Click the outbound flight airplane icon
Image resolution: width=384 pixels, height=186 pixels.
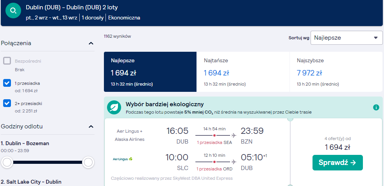(x=234, y=135)
